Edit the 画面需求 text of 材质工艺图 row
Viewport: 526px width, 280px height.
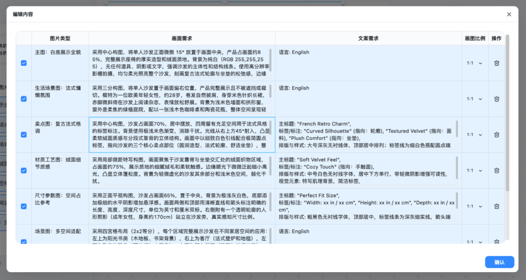pyautogui.click(x=182, y=170)
